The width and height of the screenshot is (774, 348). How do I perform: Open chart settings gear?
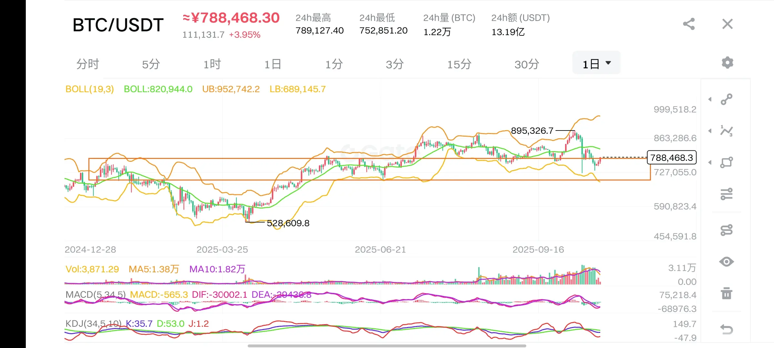point(727,63)
